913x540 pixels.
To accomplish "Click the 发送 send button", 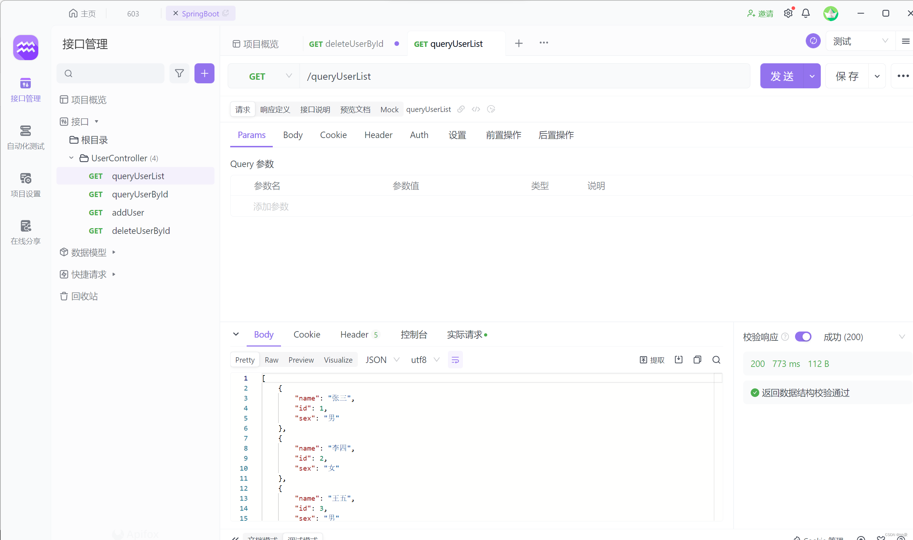I will point(782,76).
